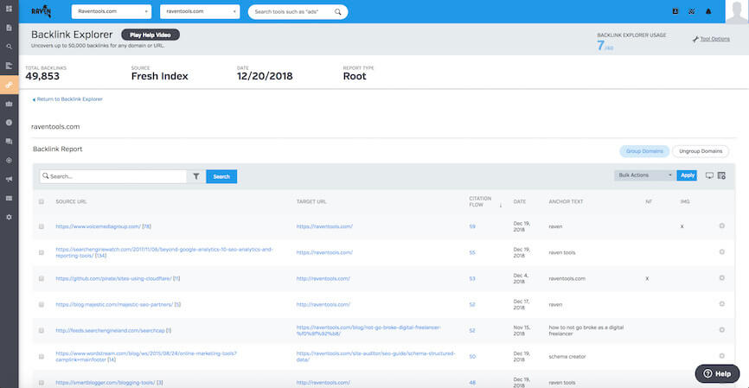The height and width of the screenshot is (388, 749).
Task: Click the Anchor Text column header
Action: 566,201
